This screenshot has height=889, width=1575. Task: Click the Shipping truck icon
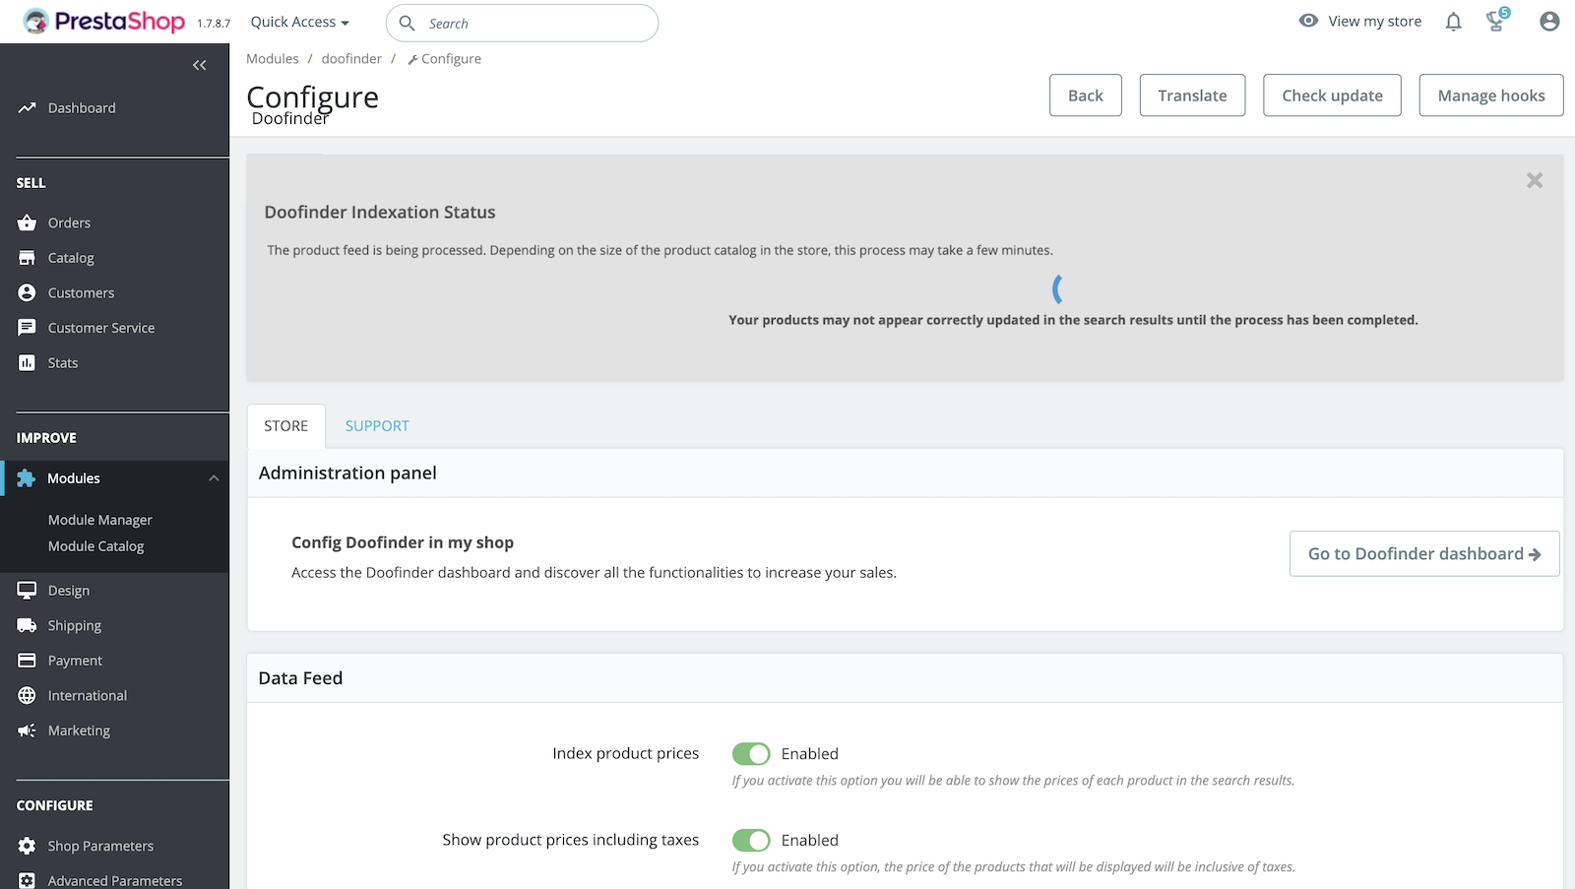[x=27, y=626]
